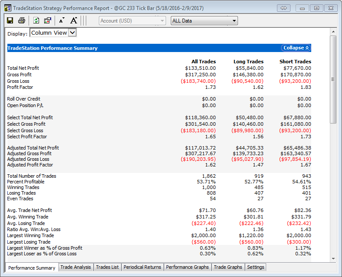Click the $71.70 average trade value
342x277 pixels.
click(x=207, y=210)
